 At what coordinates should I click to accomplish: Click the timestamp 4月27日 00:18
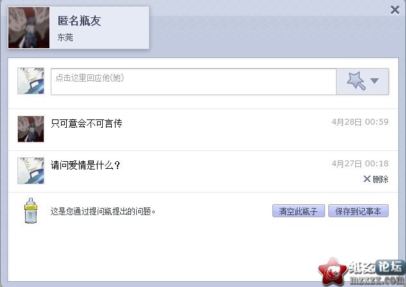[x=360, y=164]
